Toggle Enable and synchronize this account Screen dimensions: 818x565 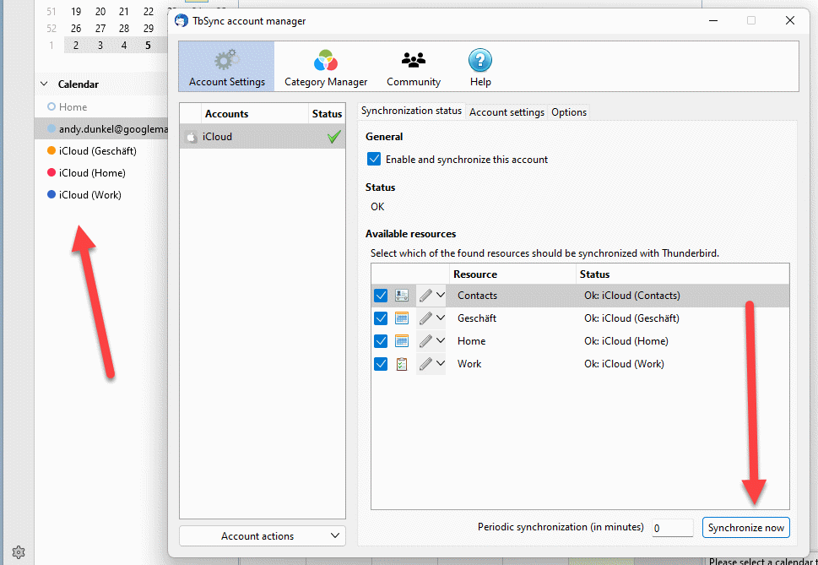click(374, 159)
